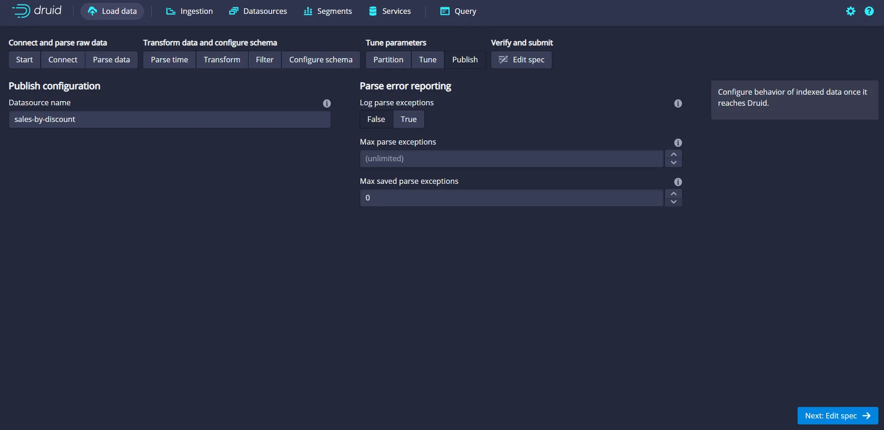Image resolution: width=884 pixels, height=430 pixels.
Task: Open Services with its stacked-disks icon
Action: point(372,11)
